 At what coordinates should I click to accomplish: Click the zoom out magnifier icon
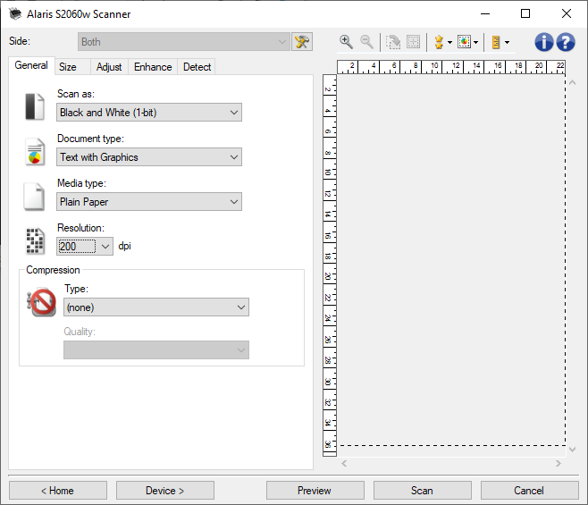[x=366, y=42]
